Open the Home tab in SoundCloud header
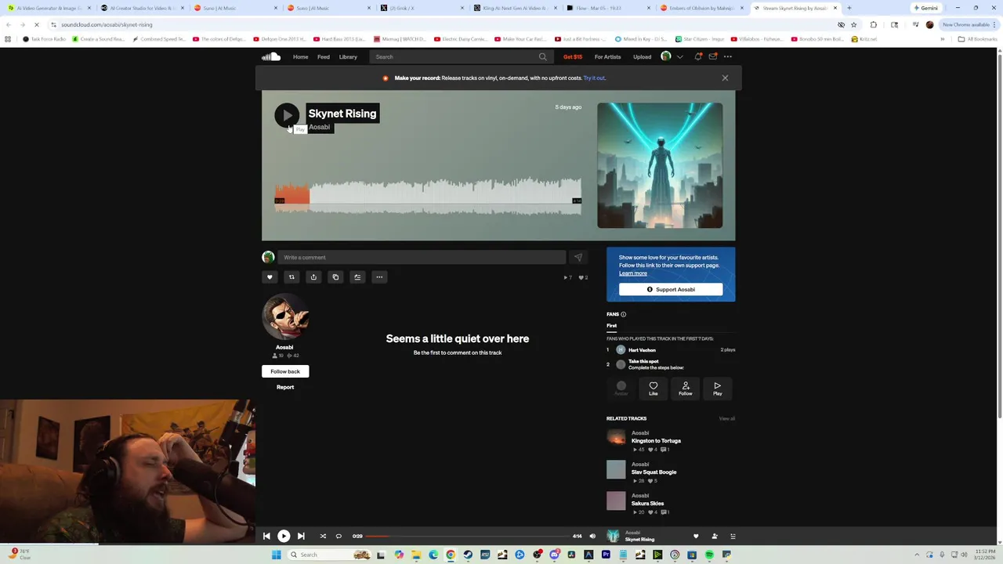Viewport: 1003px width, 564px height. pos(300,56)
